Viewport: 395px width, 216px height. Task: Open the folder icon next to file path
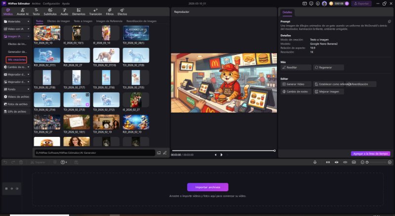158,153
